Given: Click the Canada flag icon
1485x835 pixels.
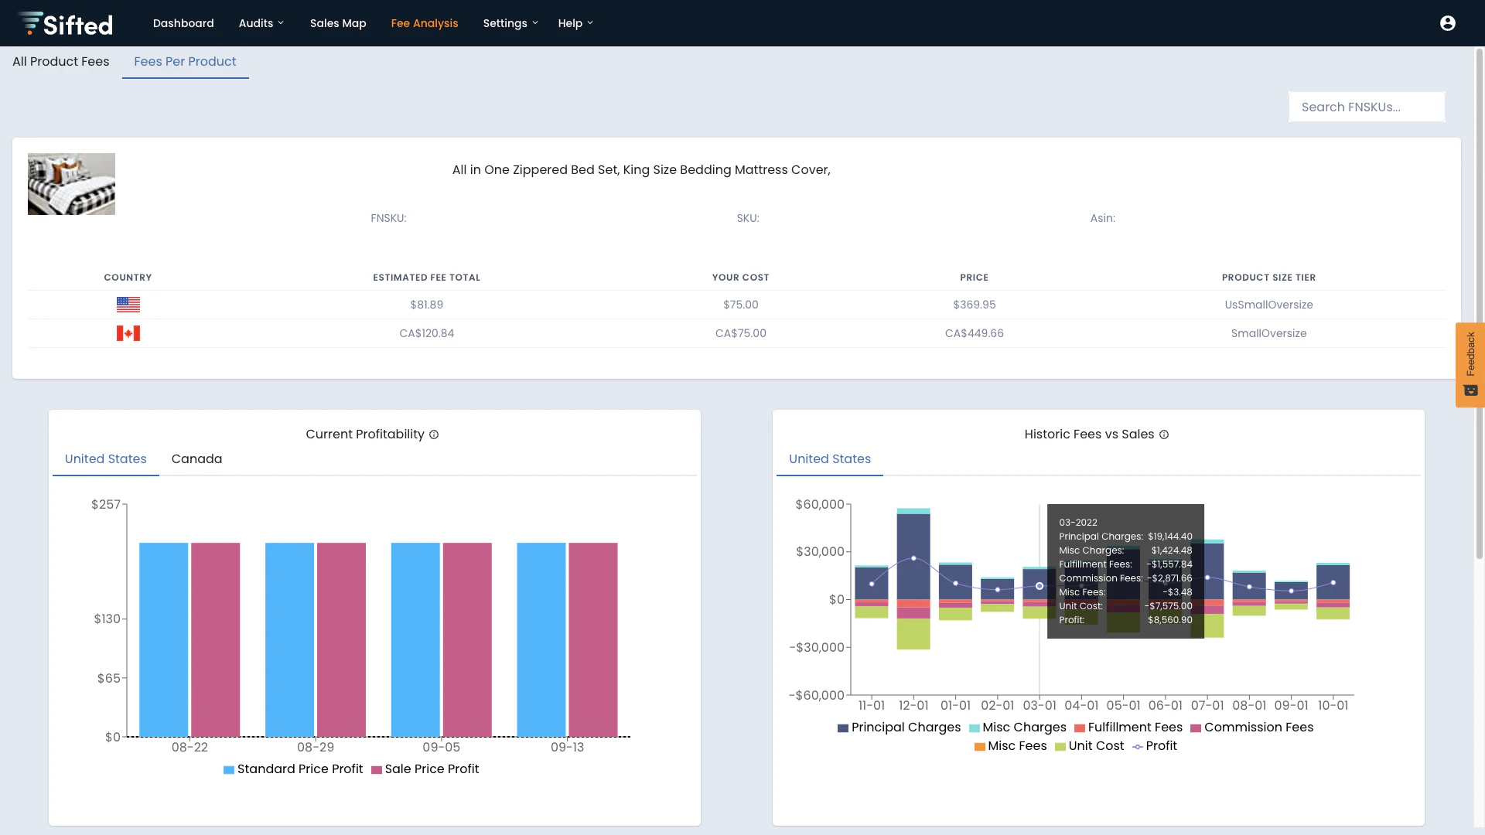Looking at the screenshot, I should 128,332.
